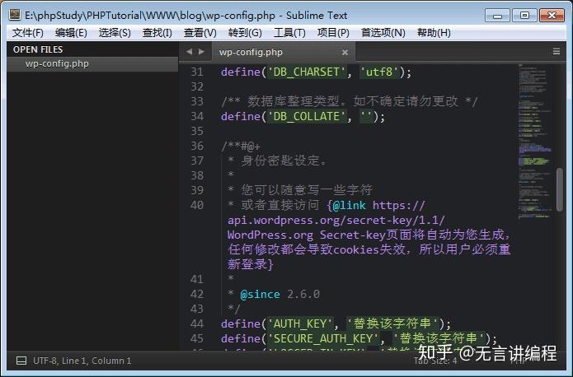
Task: Click the /**#@+ comment opener on line 36
Action: point(241,146)
